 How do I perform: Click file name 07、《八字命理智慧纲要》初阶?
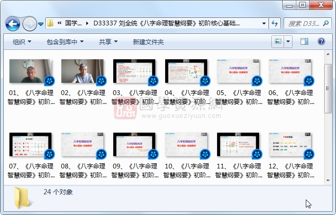point(31,171)
